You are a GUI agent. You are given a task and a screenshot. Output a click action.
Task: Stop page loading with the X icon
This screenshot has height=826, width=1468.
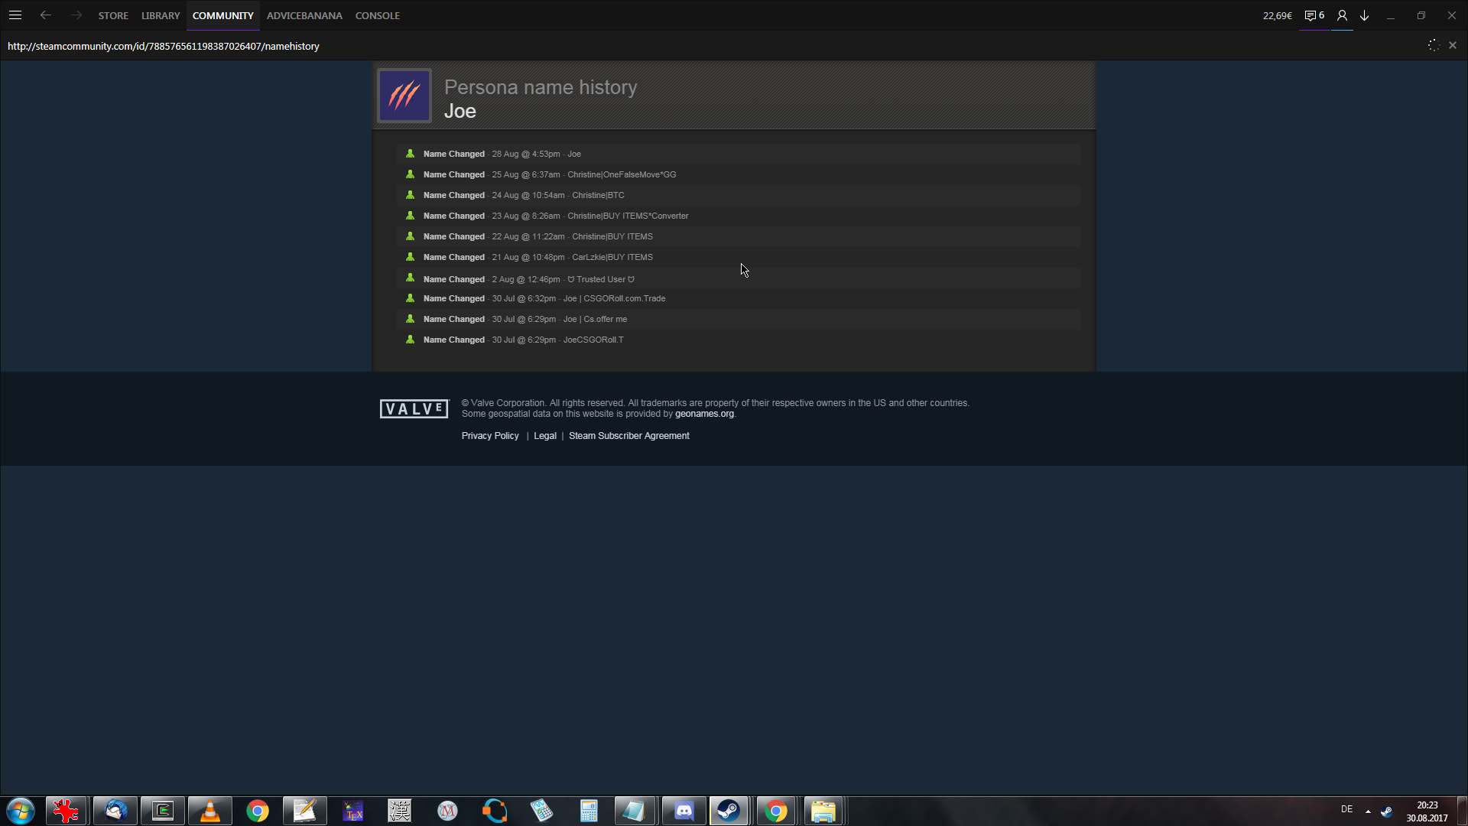(1453, 46)
